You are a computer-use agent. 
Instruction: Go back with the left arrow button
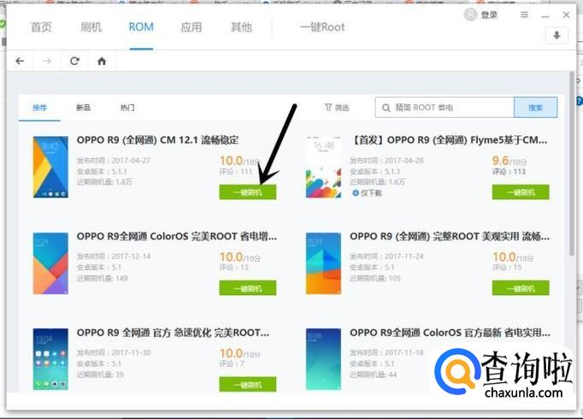pos(20,61)
